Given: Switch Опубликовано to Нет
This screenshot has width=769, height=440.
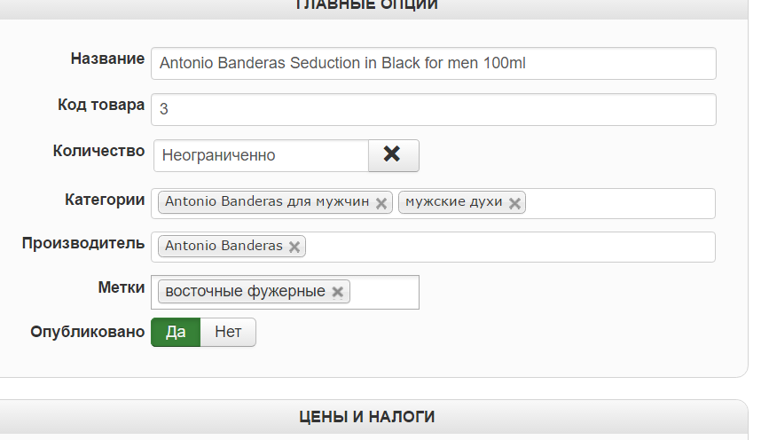Looking at the screenshot, I should click(228, 333).
